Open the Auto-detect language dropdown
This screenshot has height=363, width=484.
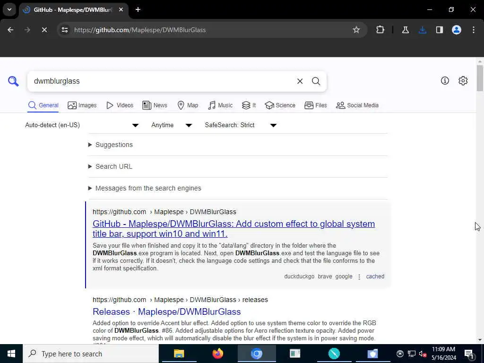tap(82, 125)
